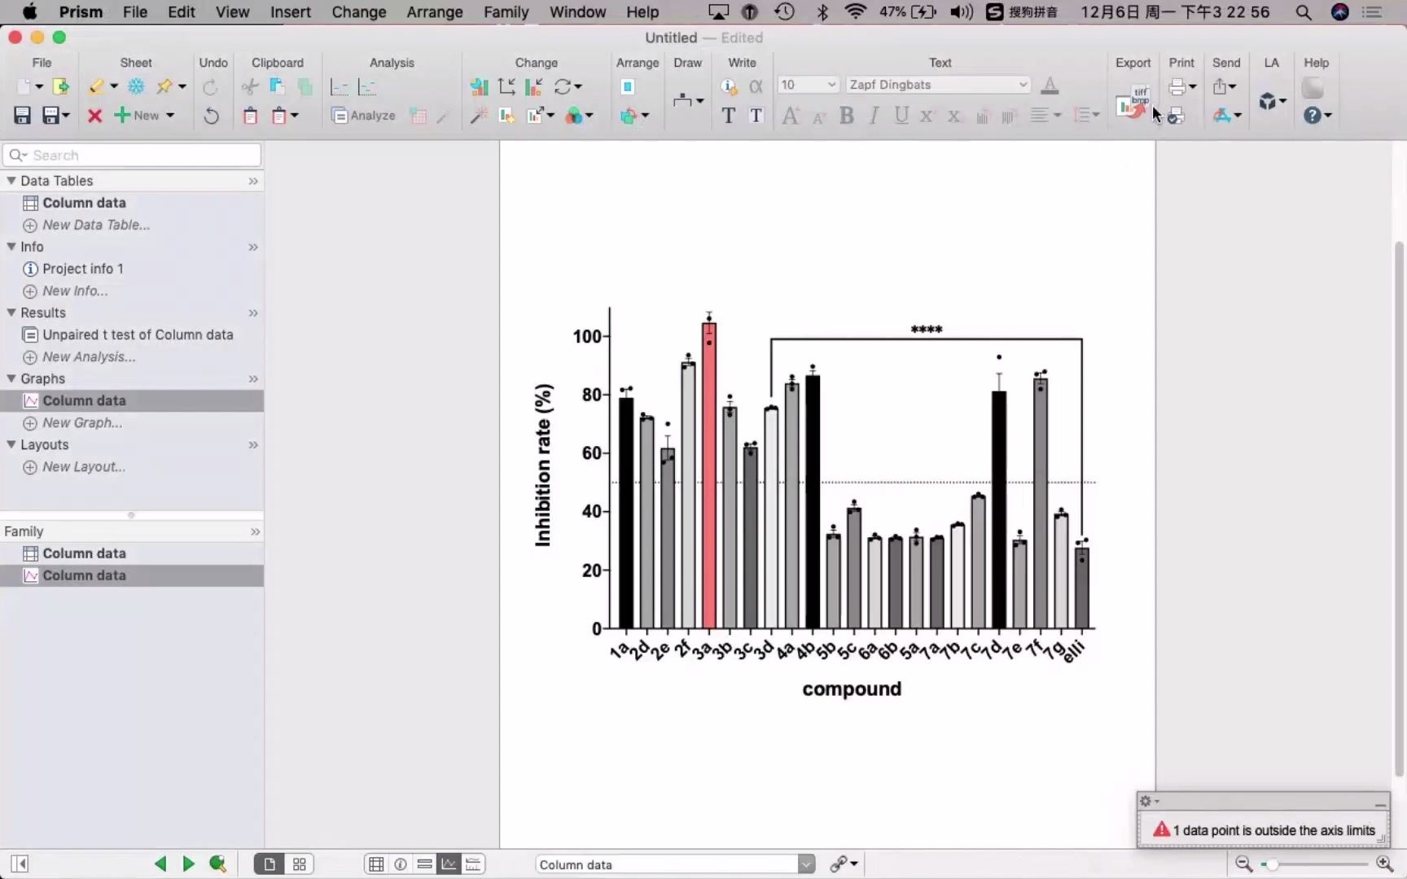Click the make text smaller icon

click(819, 117)
